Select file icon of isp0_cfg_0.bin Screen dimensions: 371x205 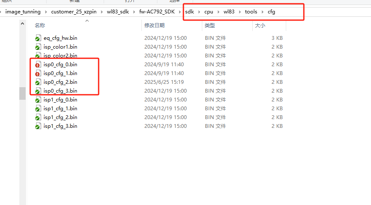(38, 65)
